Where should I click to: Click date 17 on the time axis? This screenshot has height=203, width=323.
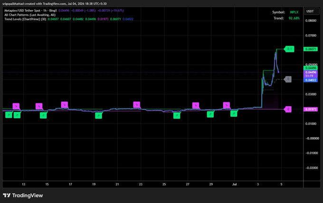(70, 185)
